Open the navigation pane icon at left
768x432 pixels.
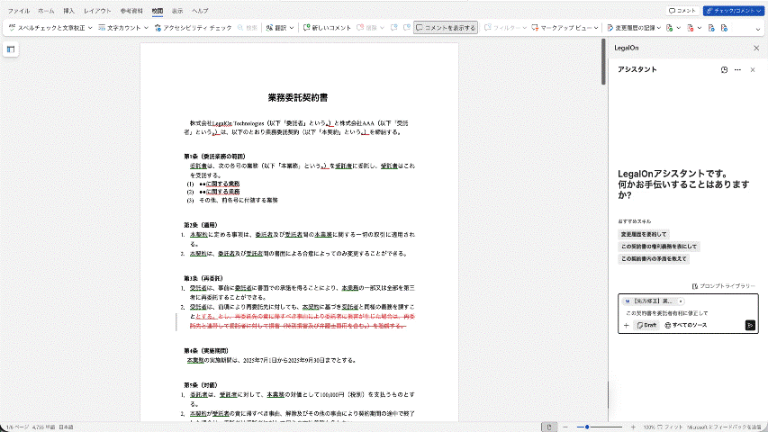[11, 49]
